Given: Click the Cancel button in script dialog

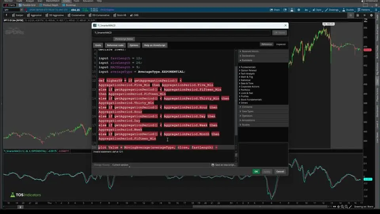Looking at the screenshot, I should pos(280,172).
